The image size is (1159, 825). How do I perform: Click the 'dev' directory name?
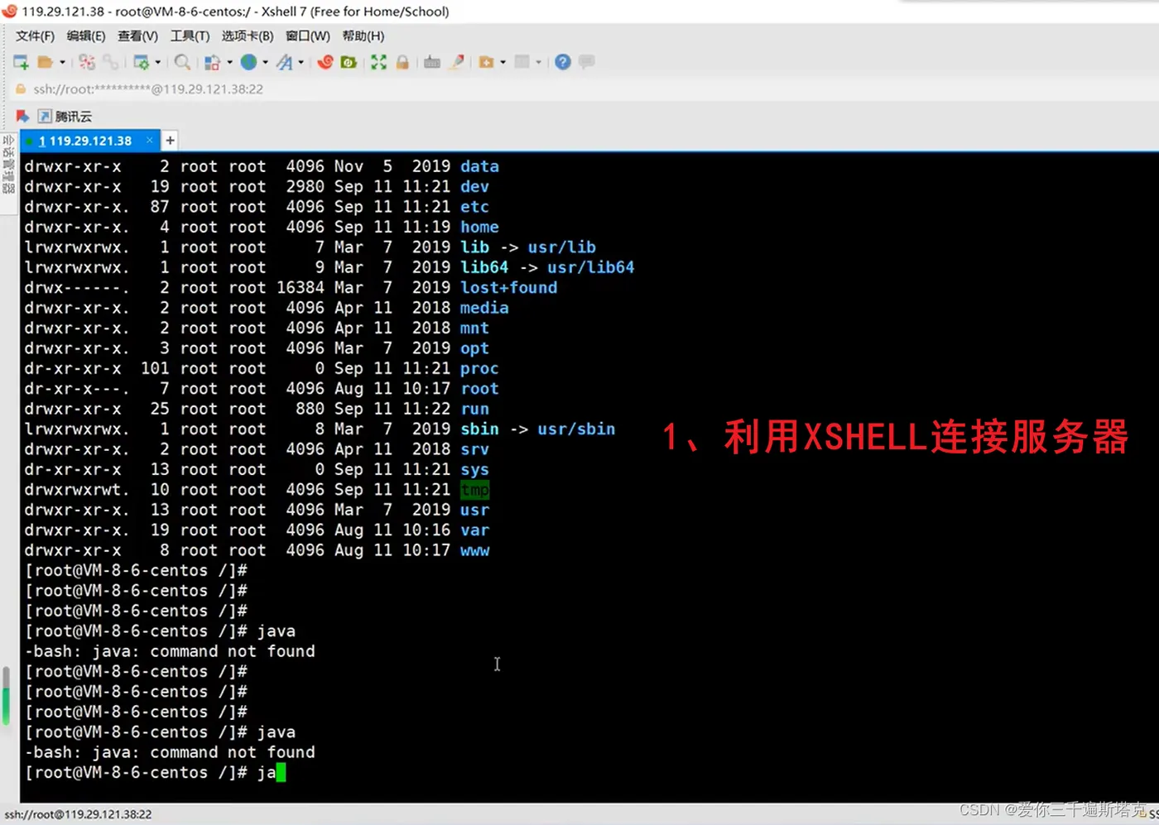[475, 187]
